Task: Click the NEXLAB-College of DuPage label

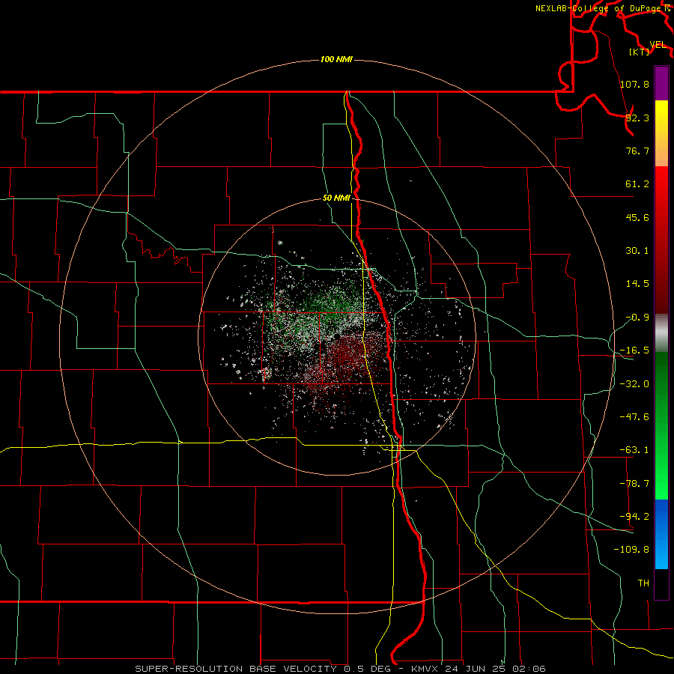Action: [x=600, y=8]
